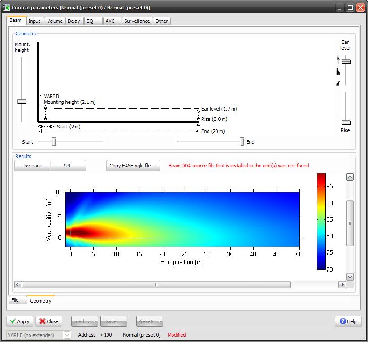Click the horizontal scrollbar thumb in Results

pos(156,285)
